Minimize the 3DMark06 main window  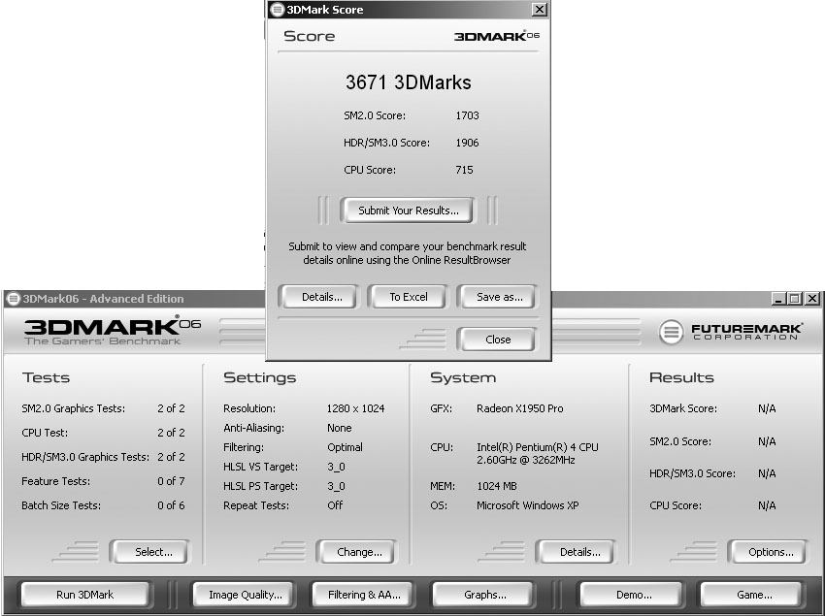point(778,299)
